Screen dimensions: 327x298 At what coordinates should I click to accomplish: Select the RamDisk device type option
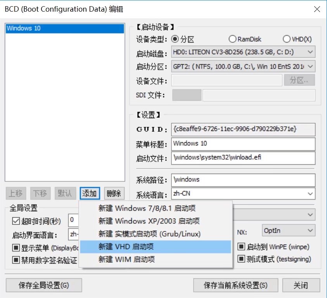232,39
